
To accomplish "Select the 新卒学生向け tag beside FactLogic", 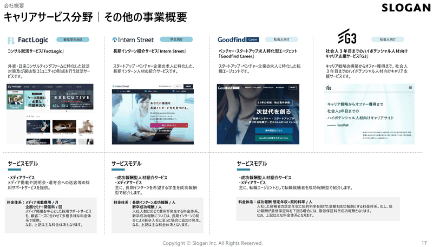I will (x=73, y=40).
